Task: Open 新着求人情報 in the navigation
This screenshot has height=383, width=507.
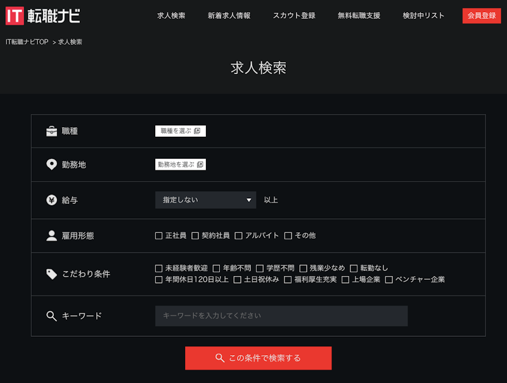Action: (229, 15)
